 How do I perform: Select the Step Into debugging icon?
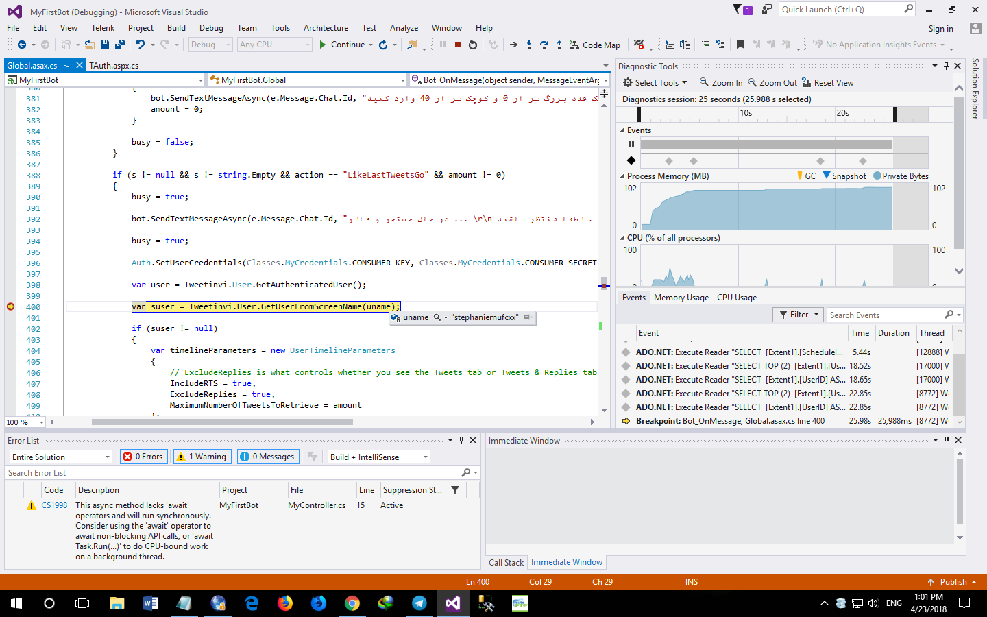click(x=528, y=45)
